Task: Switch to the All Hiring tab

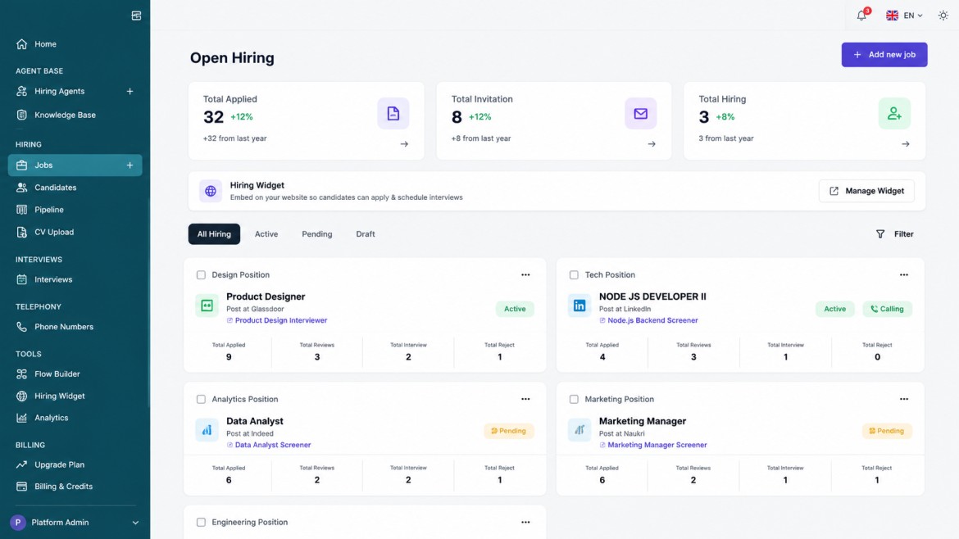Action: [214, 234]
